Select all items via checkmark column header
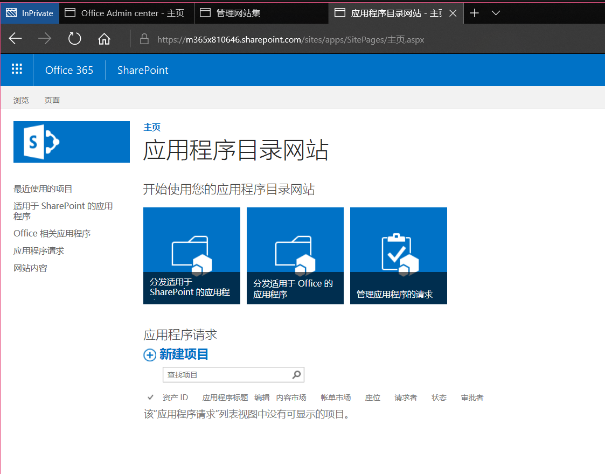Screen dimensions: 605x474 tap(150, 397)
